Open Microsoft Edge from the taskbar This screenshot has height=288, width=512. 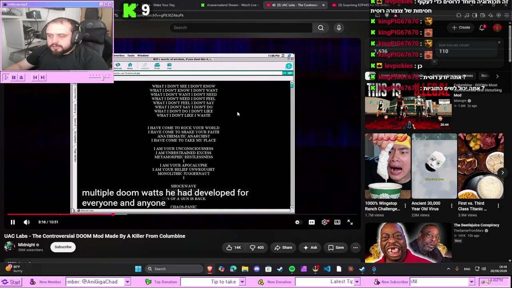tap(233, 269)
